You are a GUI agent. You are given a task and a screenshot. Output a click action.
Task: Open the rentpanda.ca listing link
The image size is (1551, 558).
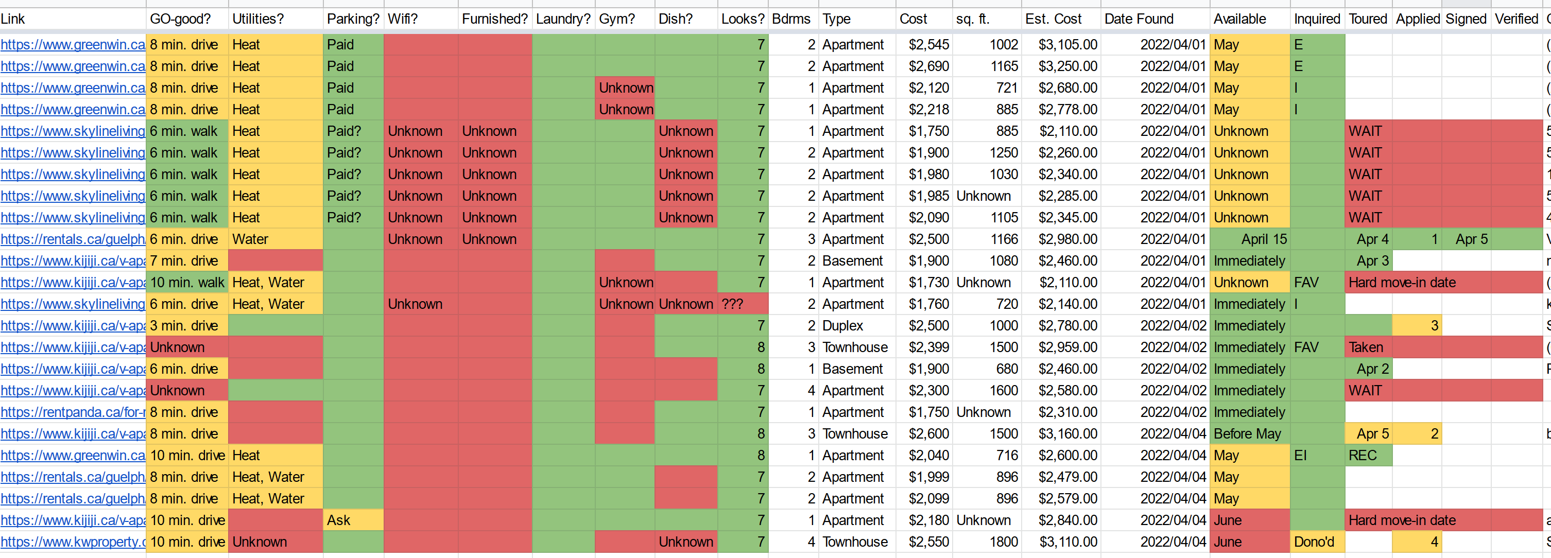point(72,412)
